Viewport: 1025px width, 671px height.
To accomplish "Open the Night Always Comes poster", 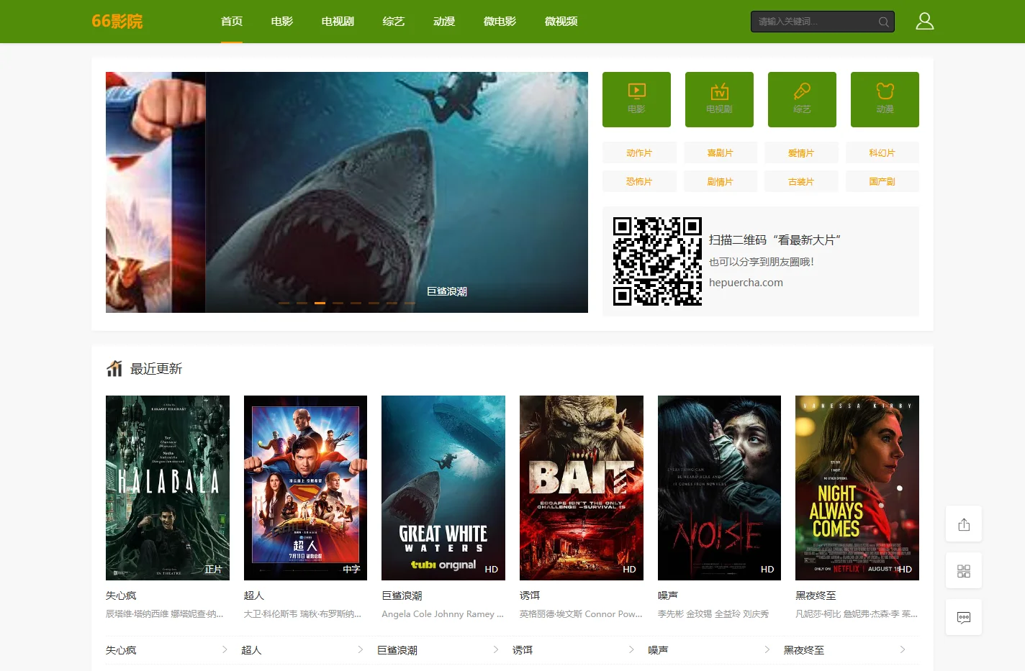I will [x=857, y=488].
